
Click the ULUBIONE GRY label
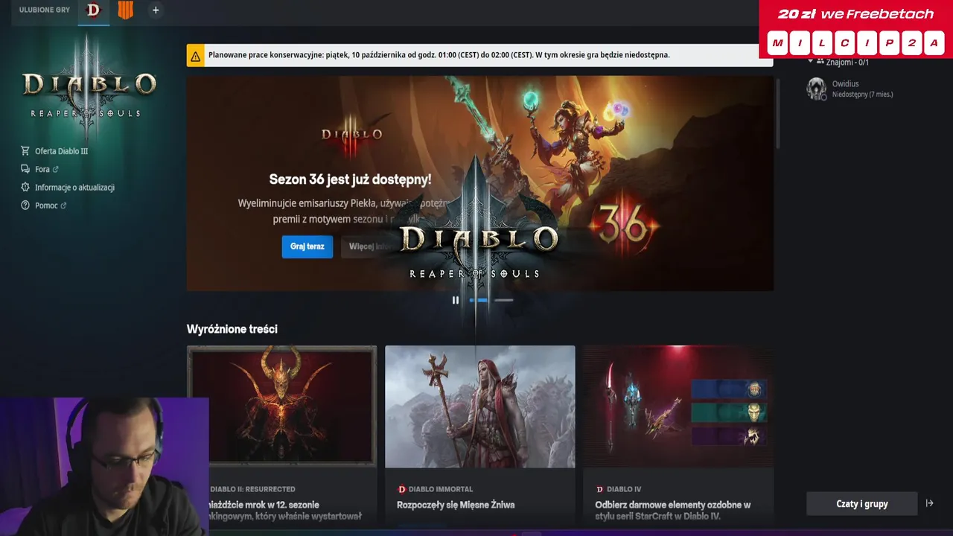click(45, 10)
